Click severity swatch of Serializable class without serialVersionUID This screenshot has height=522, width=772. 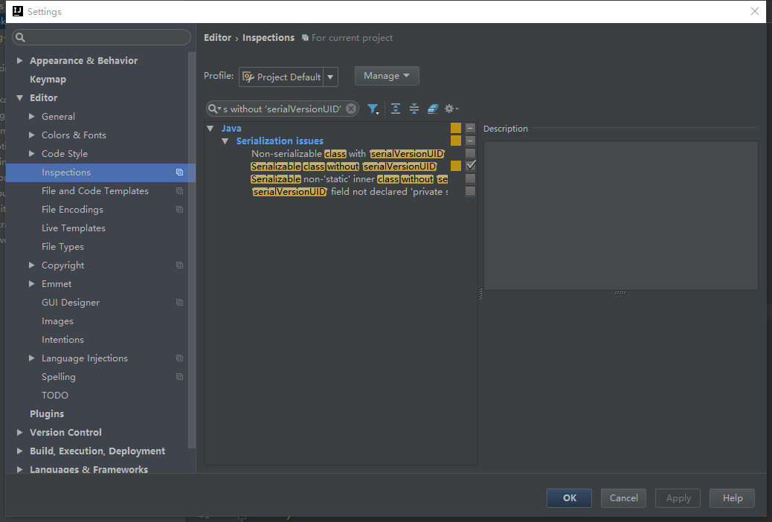(456, 166)
